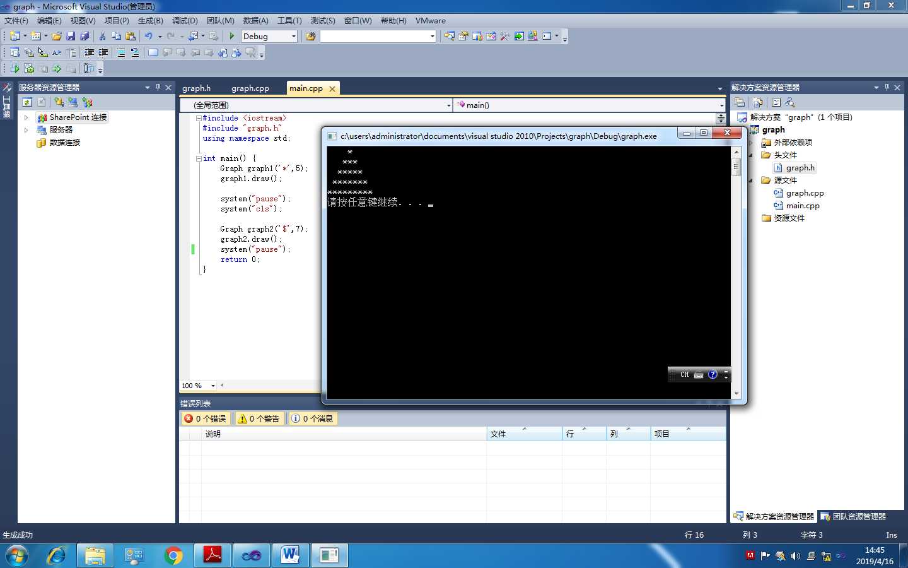This screenshot has height=568, width=908.
Task: Click the Copy icon in toolbar
Action: tap(116, 36)
